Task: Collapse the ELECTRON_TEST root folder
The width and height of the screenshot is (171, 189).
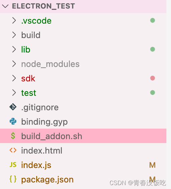Action: 5,6
